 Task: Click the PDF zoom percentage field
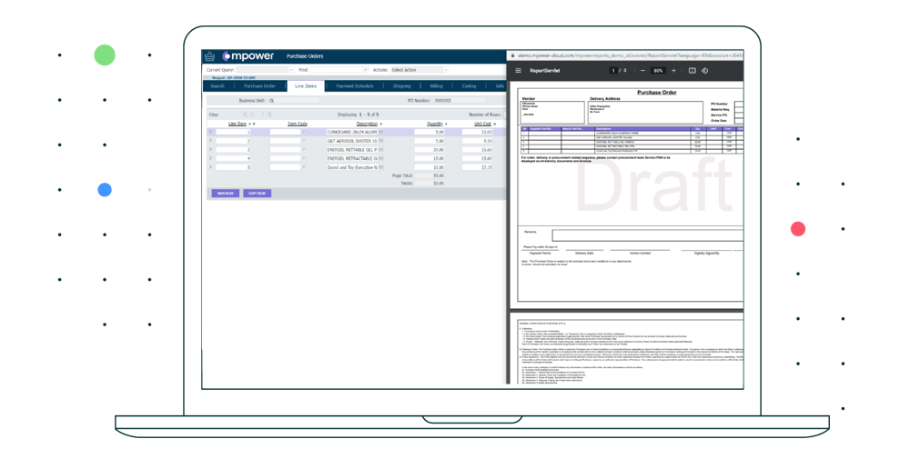coord(658,71)
